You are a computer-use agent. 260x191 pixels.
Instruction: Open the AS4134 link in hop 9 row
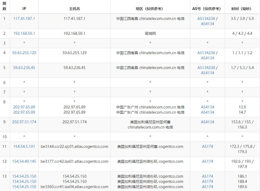coord(207,122)
